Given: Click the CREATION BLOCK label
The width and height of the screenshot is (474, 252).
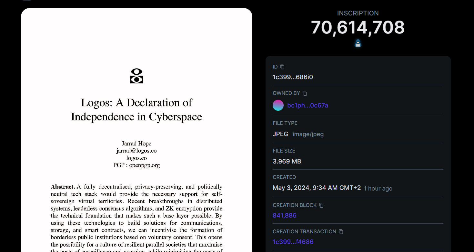Looking at the screenshot, I should pos(295,205).
